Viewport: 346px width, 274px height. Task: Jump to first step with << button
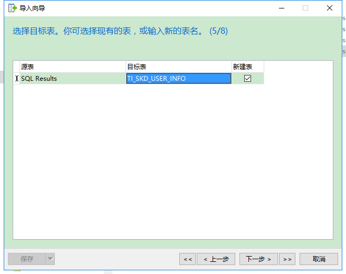(188, 259)
